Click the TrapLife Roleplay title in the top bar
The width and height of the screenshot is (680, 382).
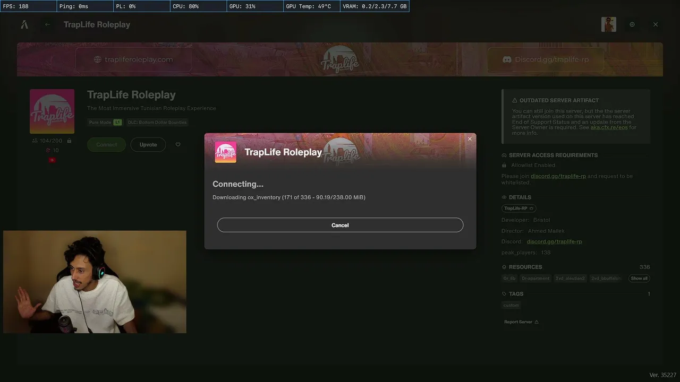(x=97, y=24)
